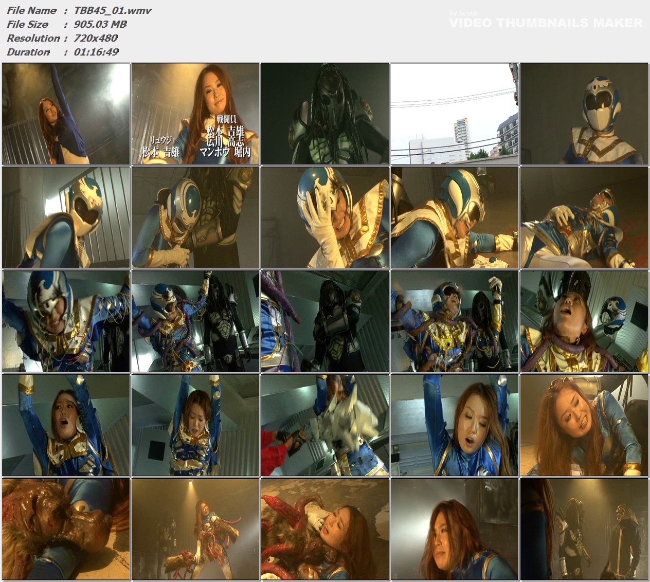
Task: Select the resolution value 720x480
Action: (96, 38)
